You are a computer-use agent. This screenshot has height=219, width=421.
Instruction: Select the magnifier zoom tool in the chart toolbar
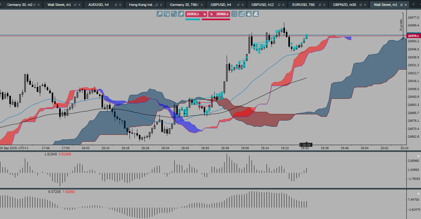(x=159, y=14)
